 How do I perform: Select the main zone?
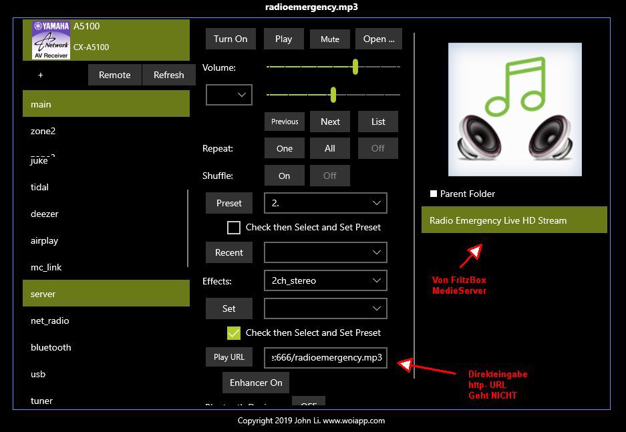click(x=106, y=103)
